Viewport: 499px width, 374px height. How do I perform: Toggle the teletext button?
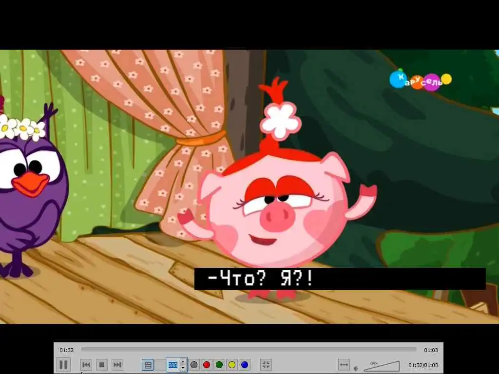tap(148, 365)
